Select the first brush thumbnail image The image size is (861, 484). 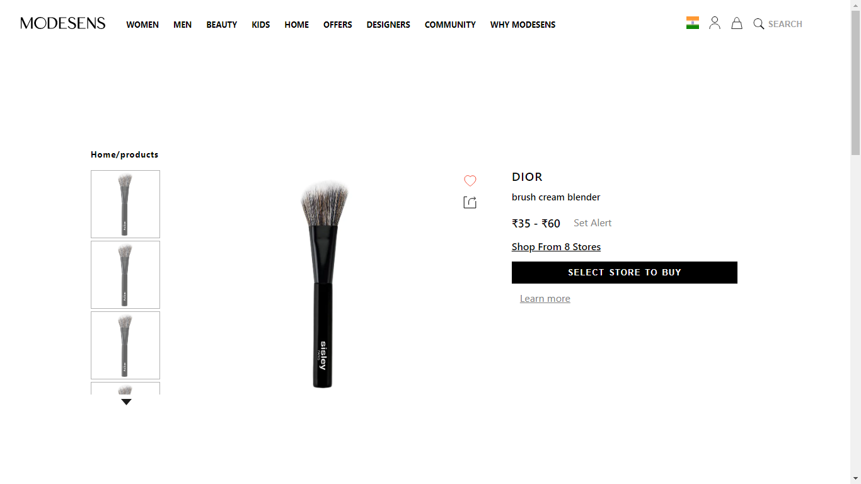[125, 204]
